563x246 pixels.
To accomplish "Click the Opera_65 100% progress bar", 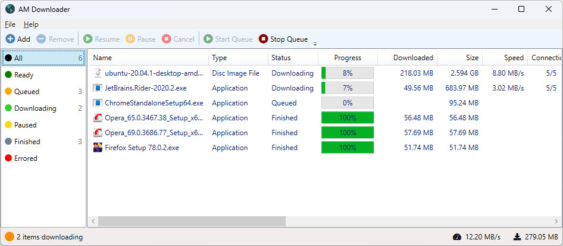I will point(348,118).
